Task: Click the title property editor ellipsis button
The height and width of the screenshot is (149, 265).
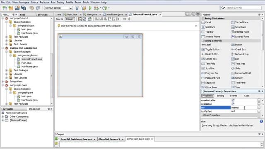Action: coord(259,108)
